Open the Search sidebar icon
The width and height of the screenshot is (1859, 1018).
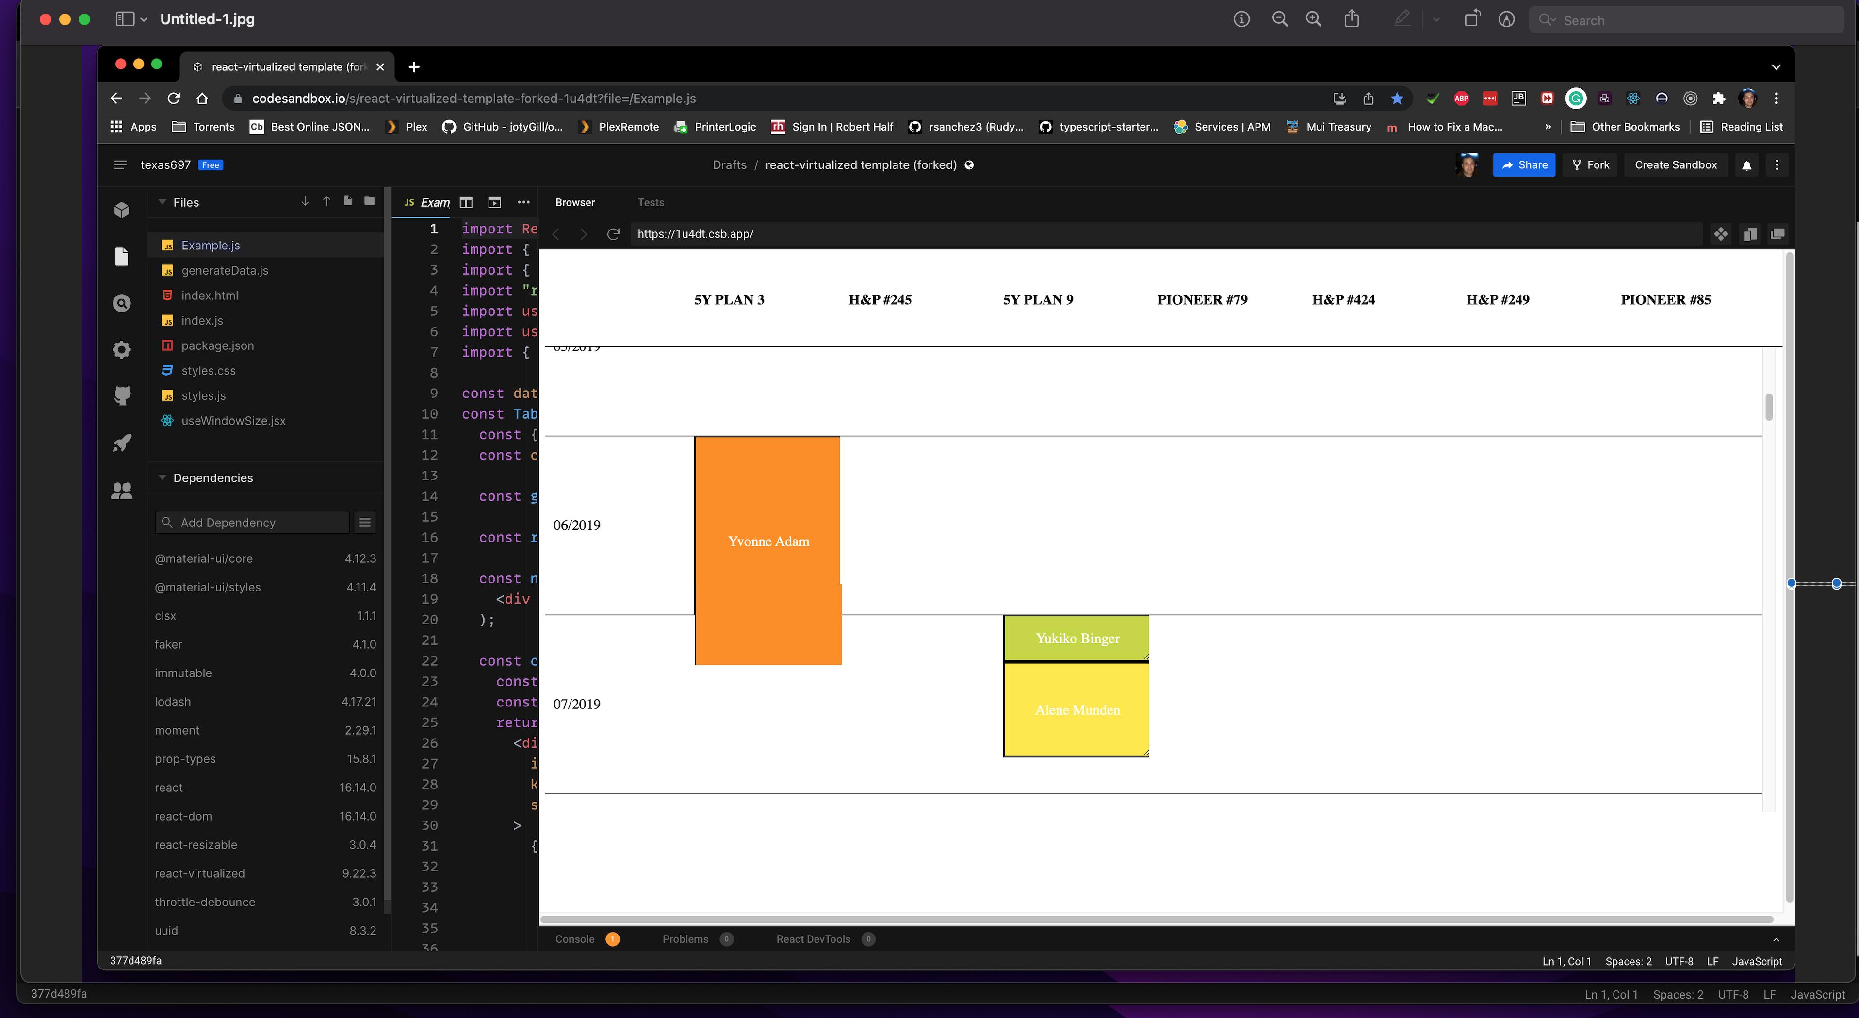122,303
